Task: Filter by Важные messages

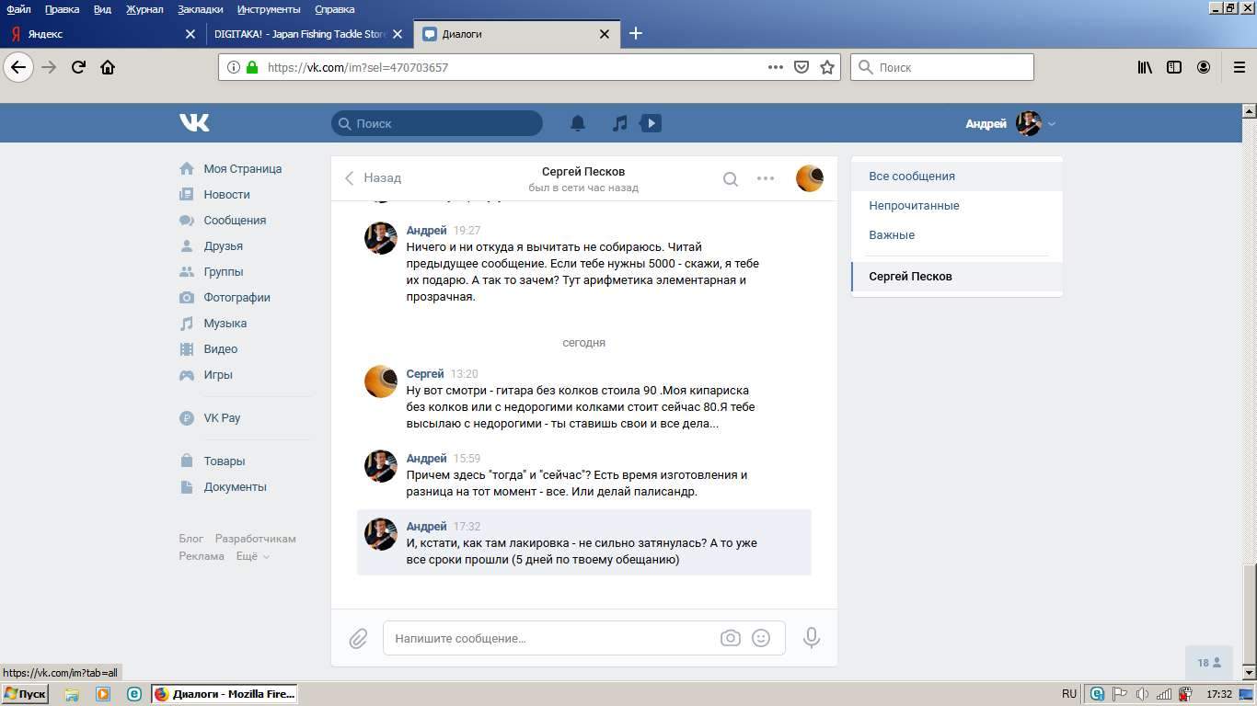Action: point(957,235)
